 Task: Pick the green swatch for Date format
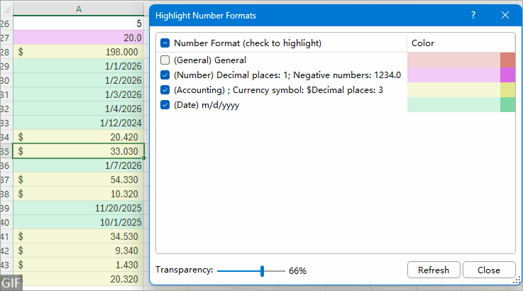tap(507, 105)
